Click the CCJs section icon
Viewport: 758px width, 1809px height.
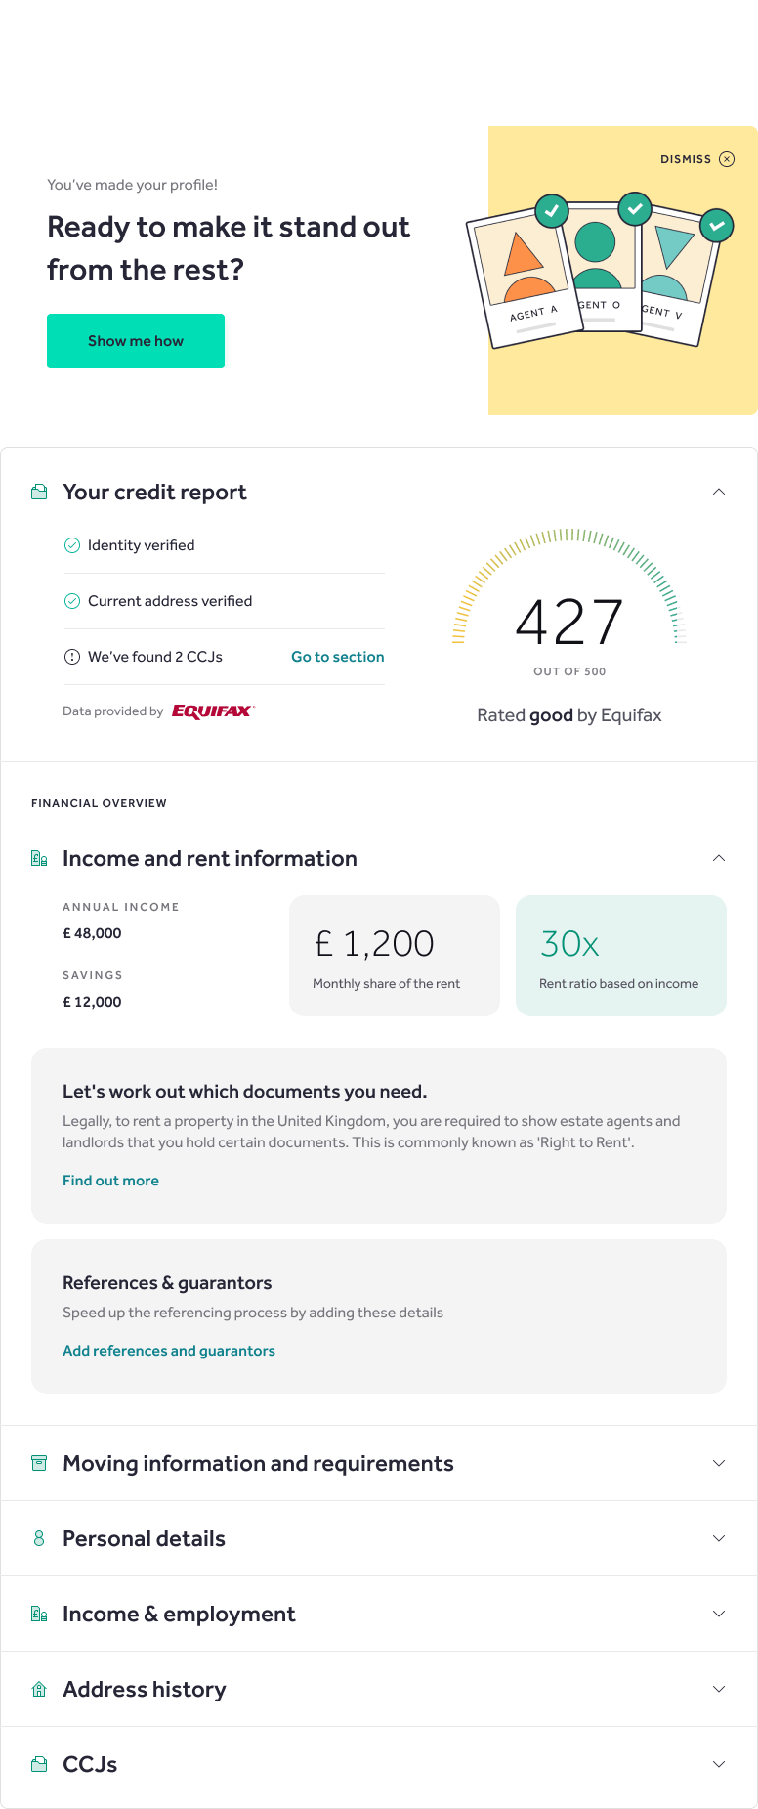coord(39,1764)
